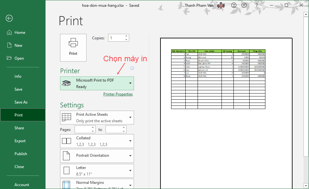Send a smile feedback face icon

(234, 5)
